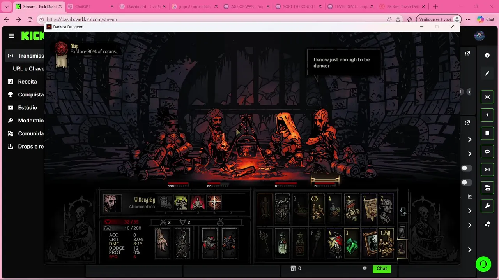
Task: Click the user avatar in Kick header
Action: tap(479, 36)
